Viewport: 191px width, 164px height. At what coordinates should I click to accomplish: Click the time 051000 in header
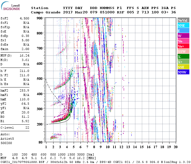[x=107, y=12]
